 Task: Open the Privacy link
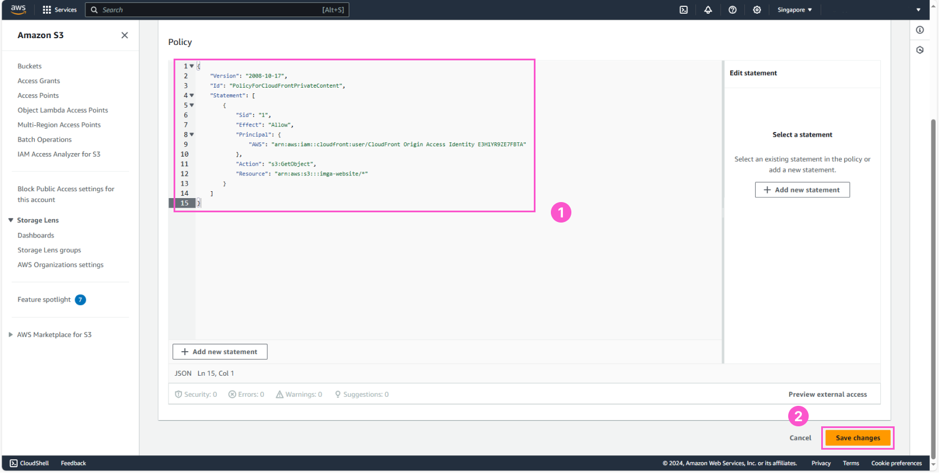tap(821, 463)
